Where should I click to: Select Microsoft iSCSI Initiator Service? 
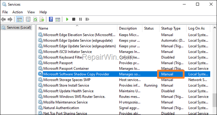click(67, 52)
